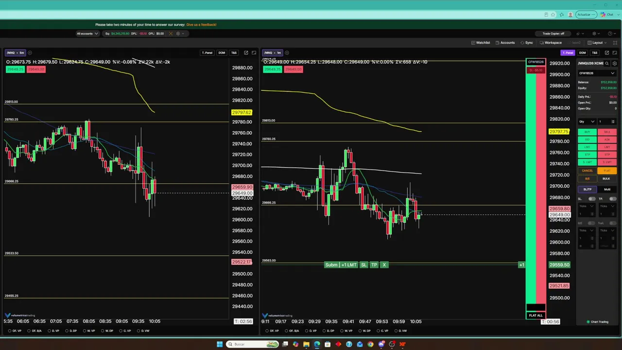
Task: Expand the CFW18526 account selector
Action: point(597,73)
